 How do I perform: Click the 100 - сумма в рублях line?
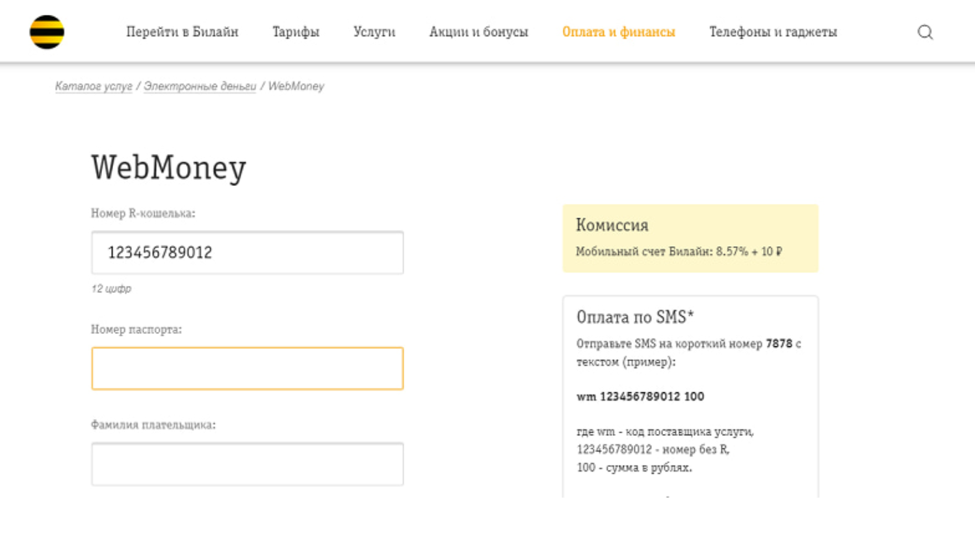634,468
